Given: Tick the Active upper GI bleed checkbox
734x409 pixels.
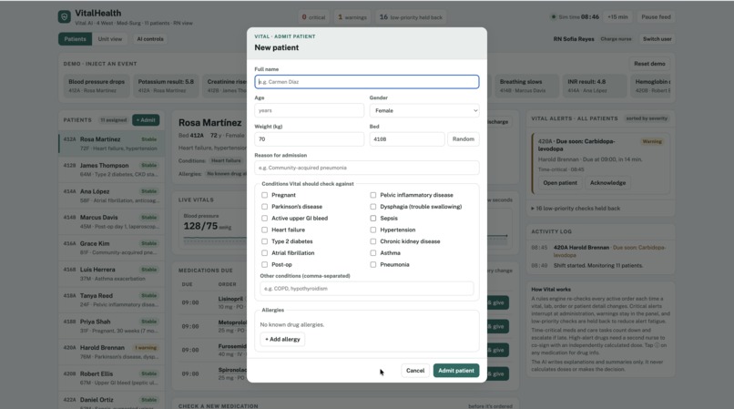Looking at the screenshot, I should 264,219.
